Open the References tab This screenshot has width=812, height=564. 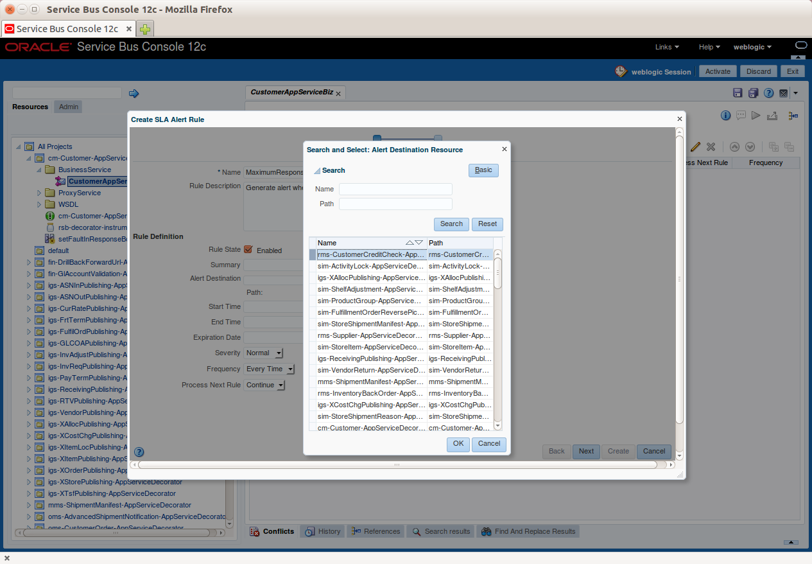tap(376, 531)
